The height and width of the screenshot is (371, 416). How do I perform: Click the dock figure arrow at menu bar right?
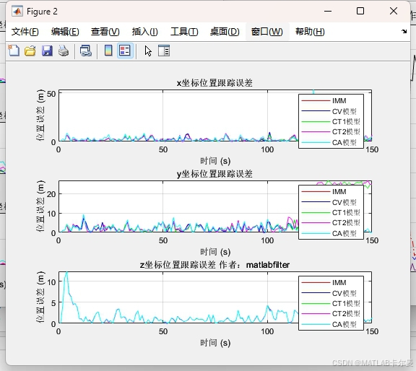pos(404,31)
